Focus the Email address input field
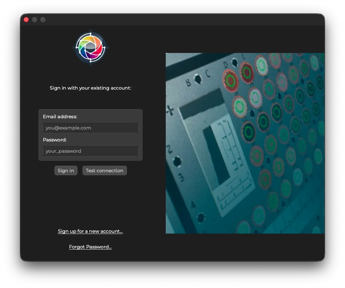 91,128
